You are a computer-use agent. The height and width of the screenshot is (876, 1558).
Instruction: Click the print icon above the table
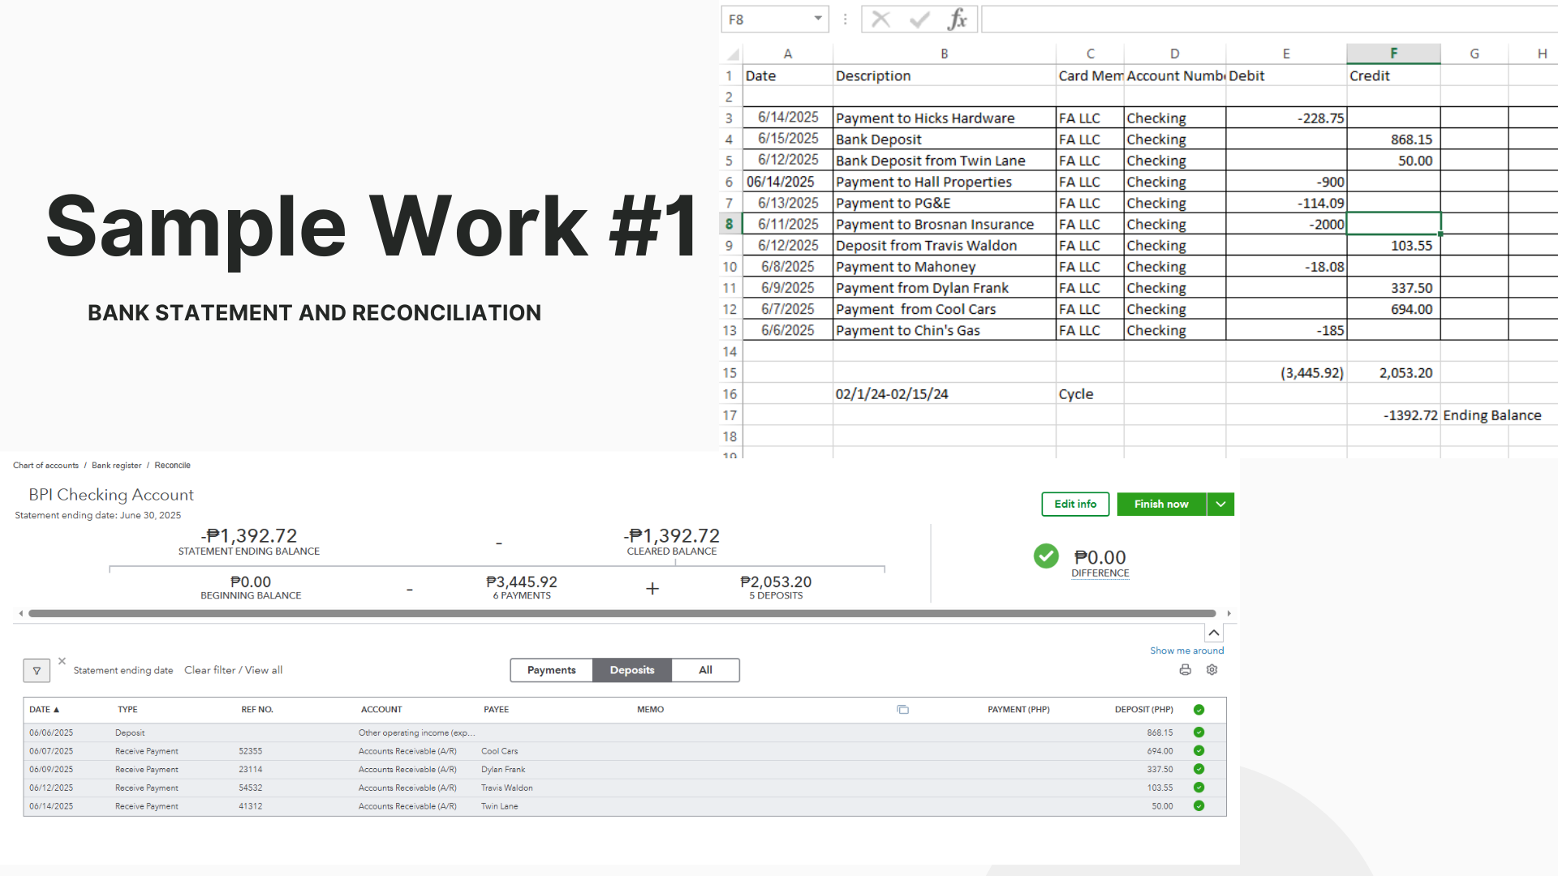(1185, 670)
